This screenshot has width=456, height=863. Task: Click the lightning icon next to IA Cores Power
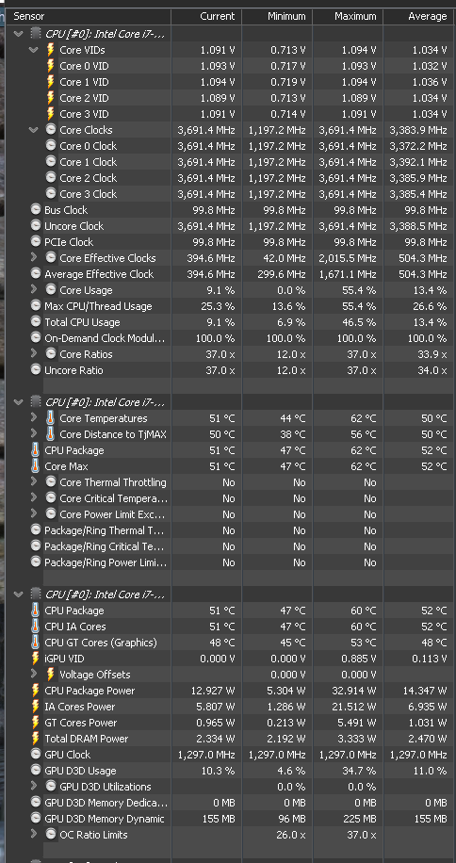36,706
